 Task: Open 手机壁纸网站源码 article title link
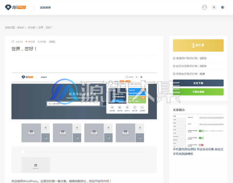pos(198,152)
